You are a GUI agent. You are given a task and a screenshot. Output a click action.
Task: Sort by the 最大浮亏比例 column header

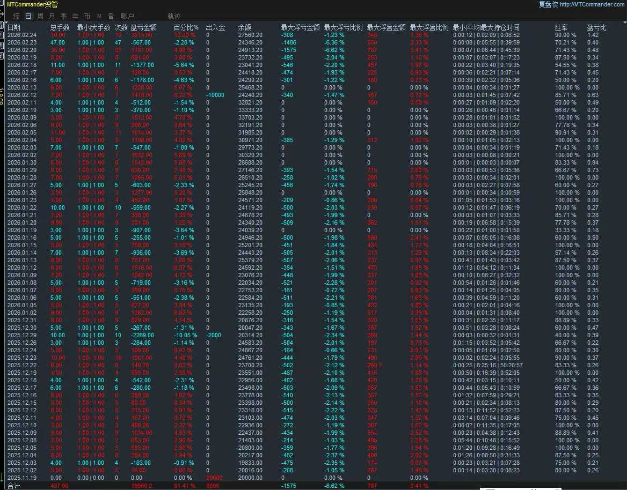pyautogui.click(x=343, y=27)
